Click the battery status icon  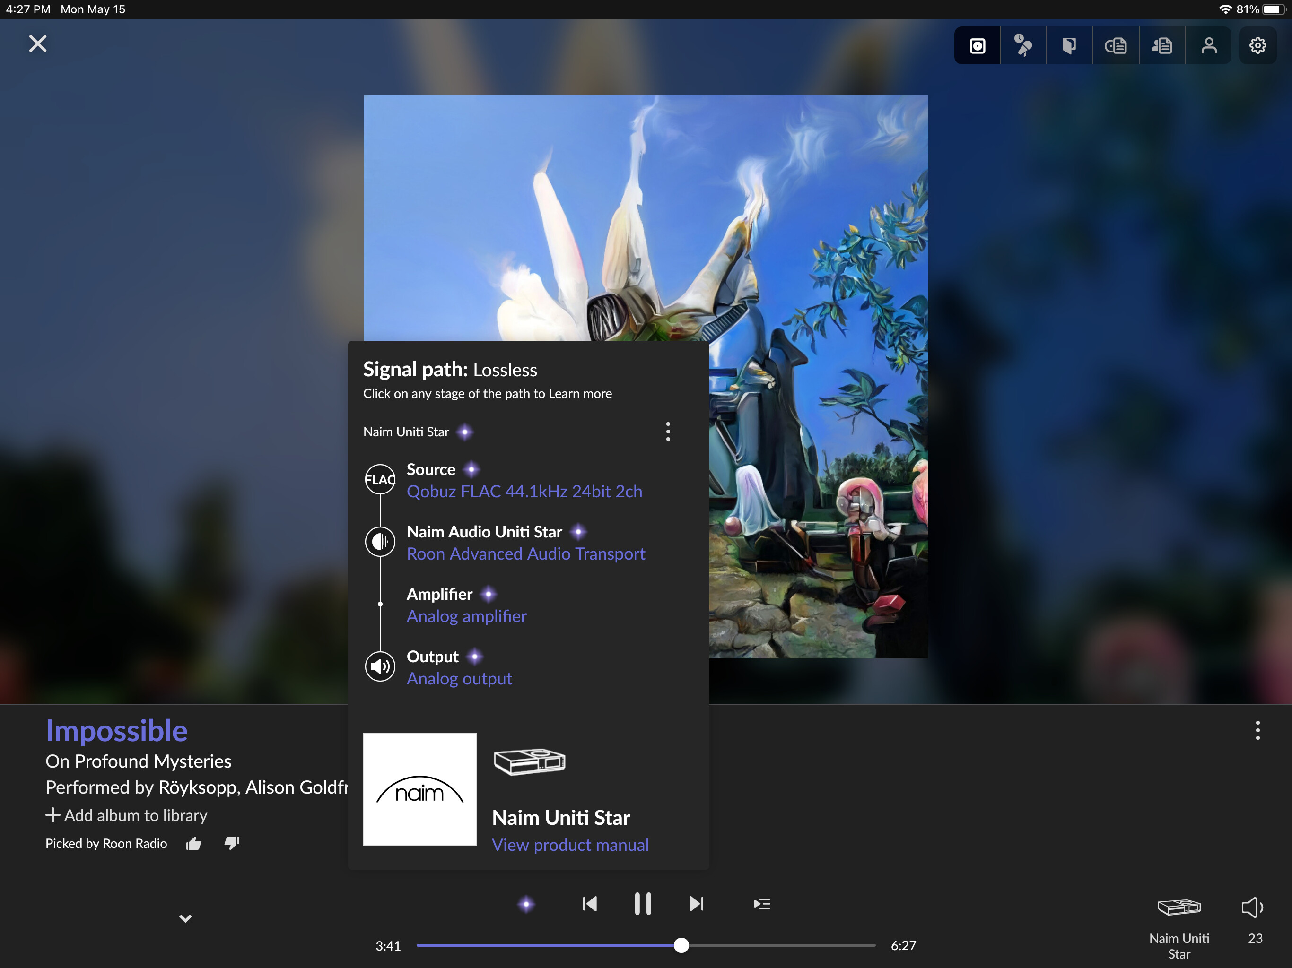tap(1275, 9)
